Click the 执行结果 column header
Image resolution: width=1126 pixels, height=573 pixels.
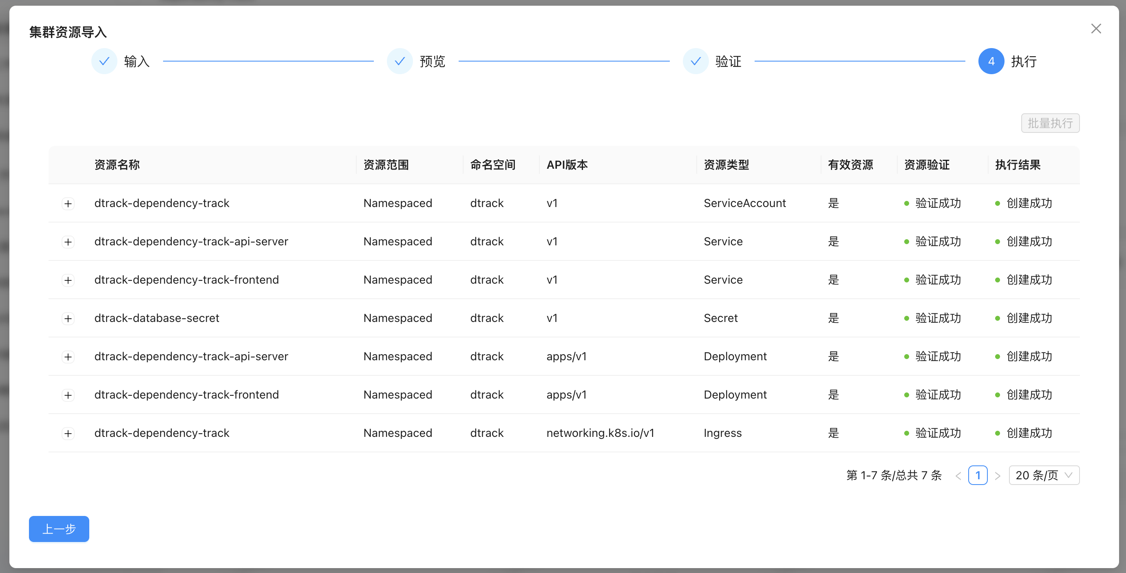click(x=1018, y=165)
